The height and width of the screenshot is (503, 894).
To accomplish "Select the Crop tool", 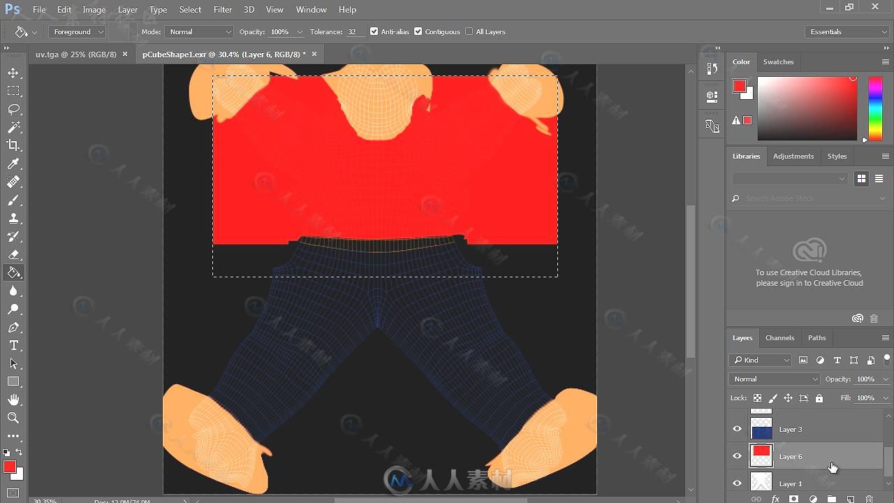I will (13, 145).
